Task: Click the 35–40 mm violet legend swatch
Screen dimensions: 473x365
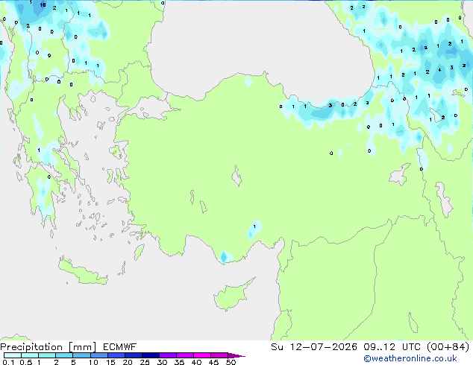Action: [185, 355]
